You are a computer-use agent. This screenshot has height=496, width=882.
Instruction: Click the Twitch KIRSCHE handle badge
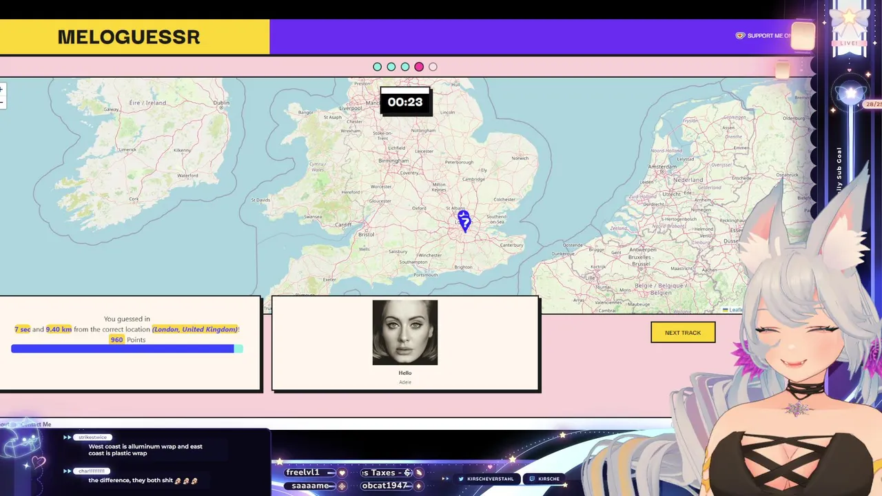(544, 479)
